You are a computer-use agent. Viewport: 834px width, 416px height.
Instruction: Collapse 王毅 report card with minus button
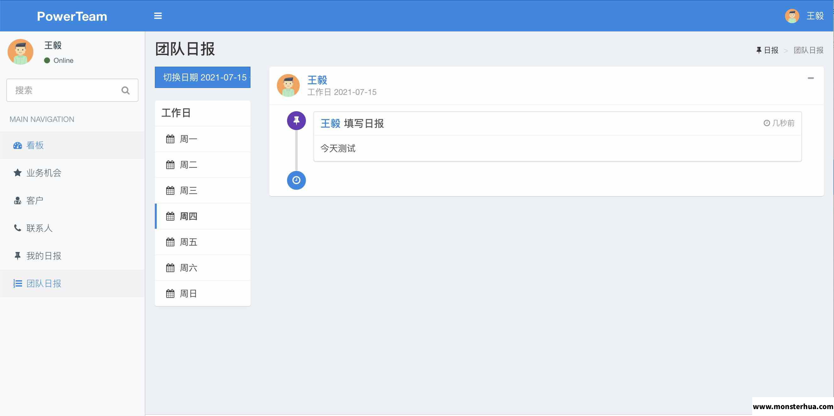click(x=811, y=78)
